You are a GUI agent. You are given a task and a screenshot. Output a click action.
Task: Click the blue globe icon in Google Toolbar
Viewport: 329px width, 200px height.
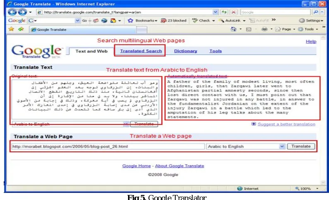[104, 21]
